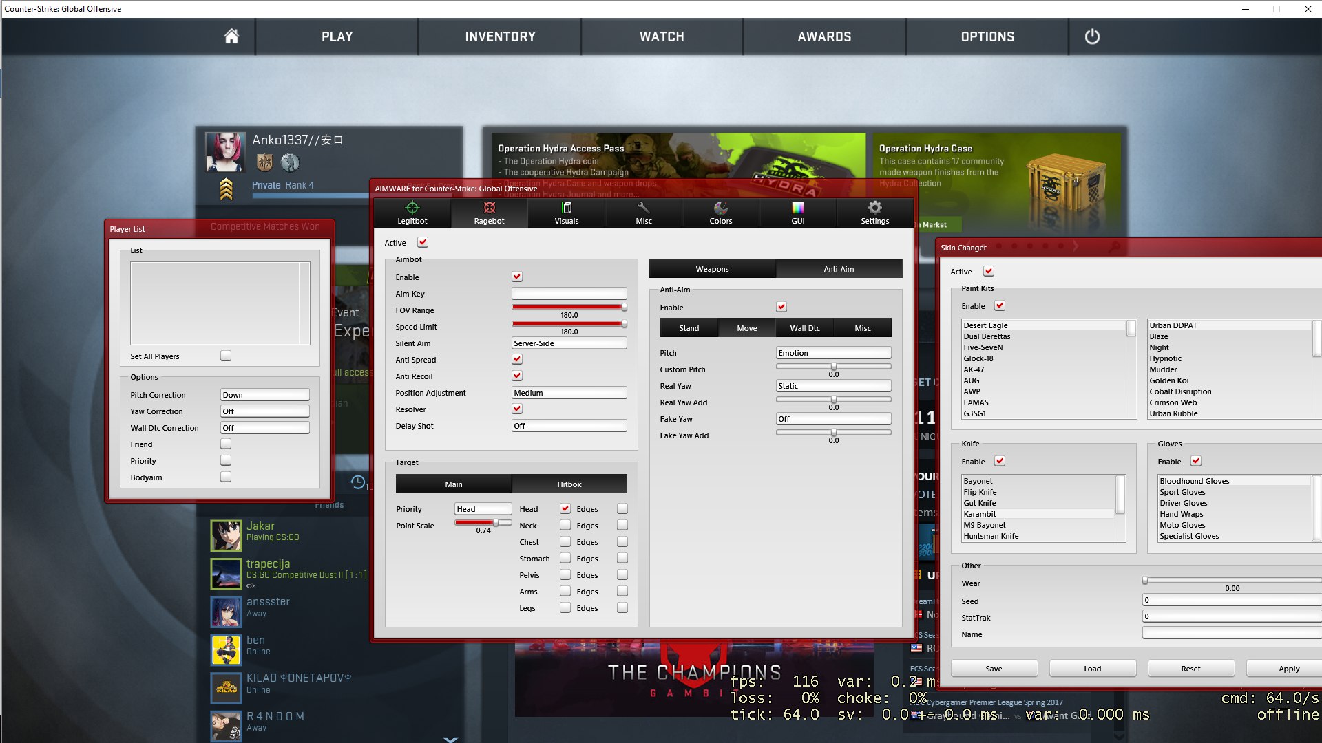Open friend R4NDOM's avatar

pyautogui.click(x=227, y=726)
